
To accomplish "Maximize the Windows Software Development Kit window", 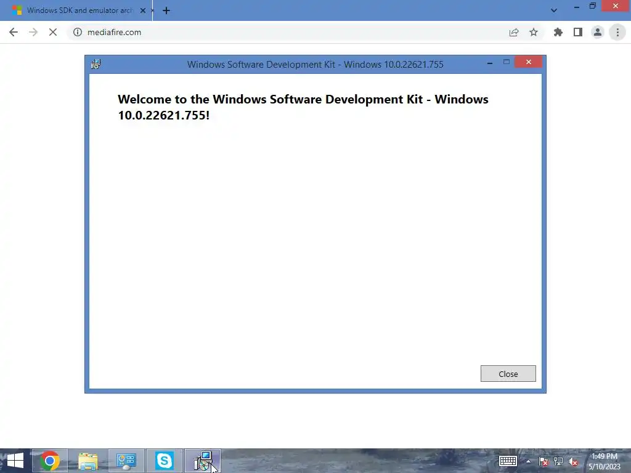I will point(507,62).
